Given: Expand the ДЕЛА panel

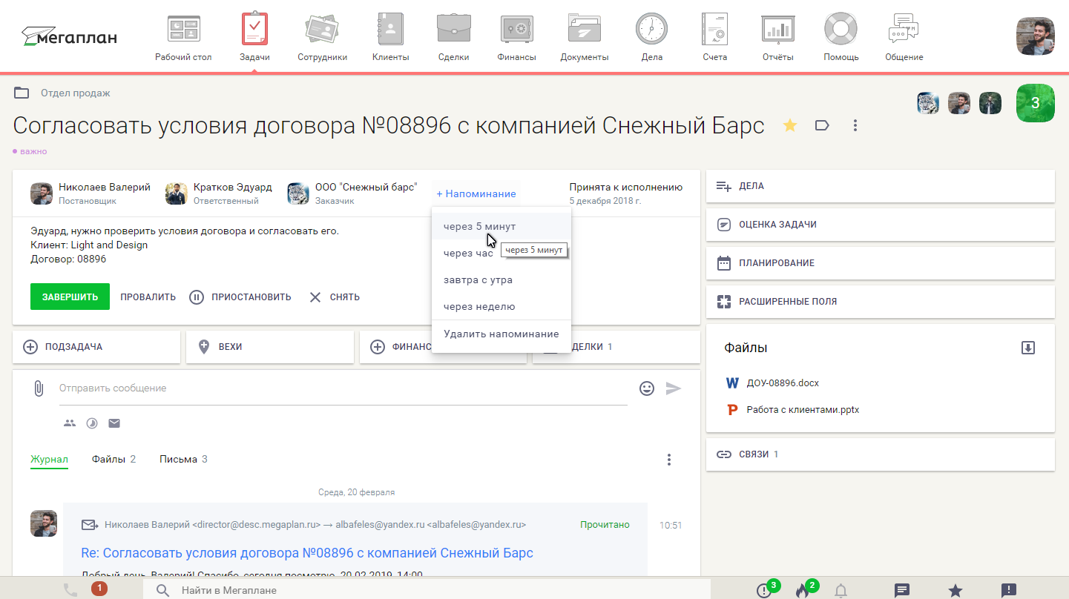Looking at the screenshot, I should 880,186.
